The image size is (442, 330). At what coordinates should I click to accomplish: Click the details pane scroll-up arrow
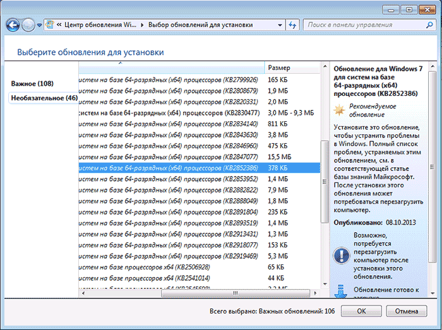(432, 66)
